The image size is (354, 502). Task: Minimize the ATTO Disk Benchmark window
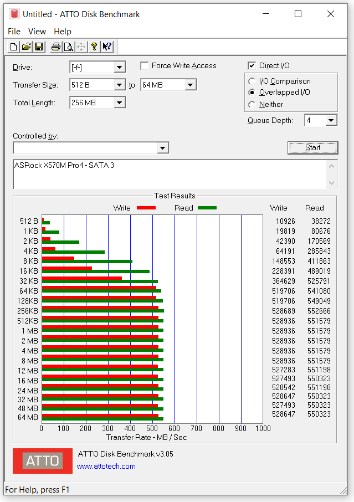[x=266, y=14]
